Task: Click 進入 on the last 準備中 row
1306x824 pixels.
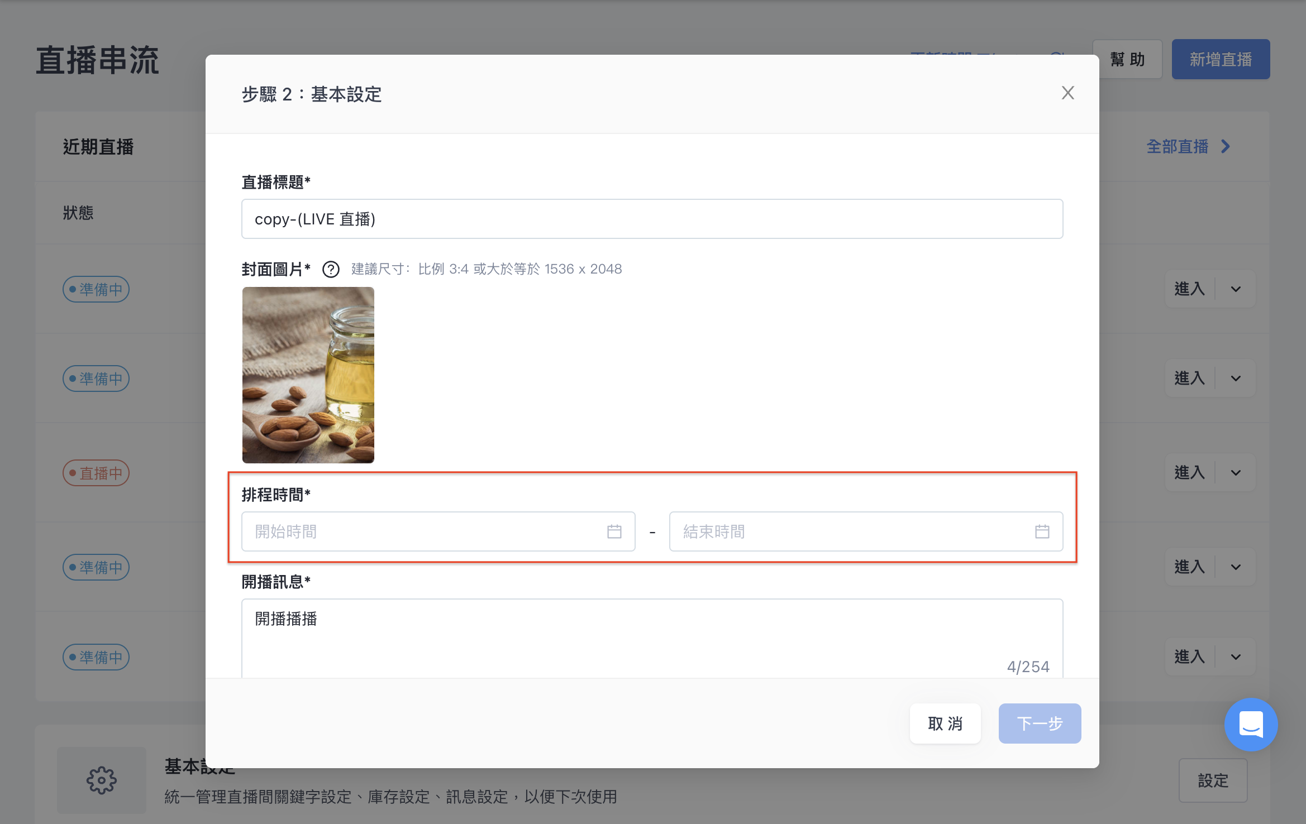Action: click(x=1190, y=657)
